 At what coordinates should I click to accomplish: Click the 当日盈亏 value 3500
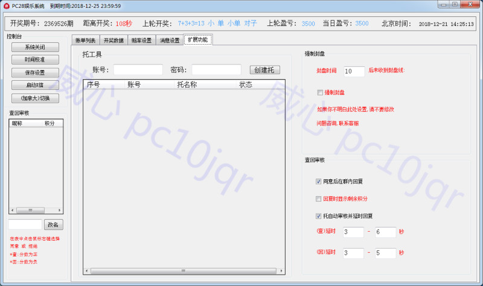362,24
